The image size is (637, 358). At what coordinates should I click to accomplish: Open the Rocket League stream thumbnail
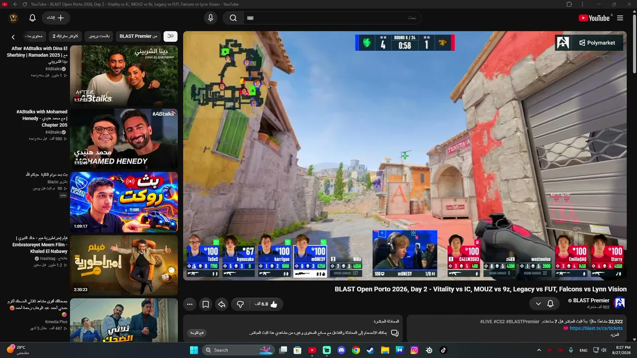pyautogui.click(x=124, y=202)
